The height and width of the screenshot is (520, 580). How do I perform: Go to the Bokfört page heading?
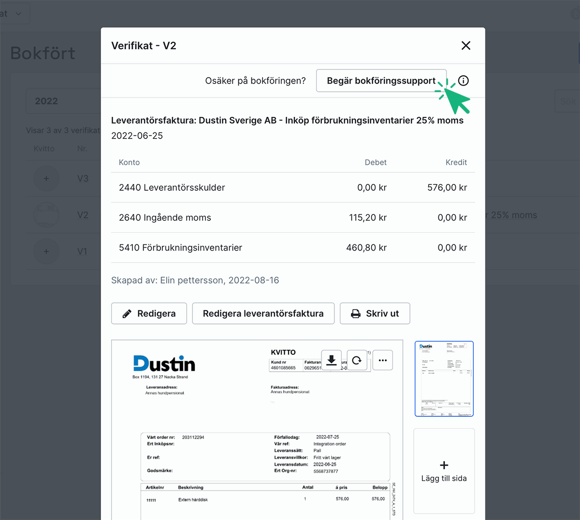(x=43, y=54)
